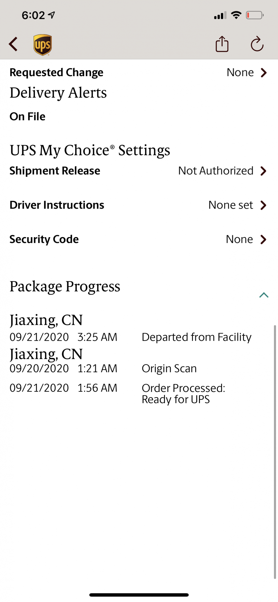
Task: Open Requested Change chevron
Action: click(x=264, y=73)
